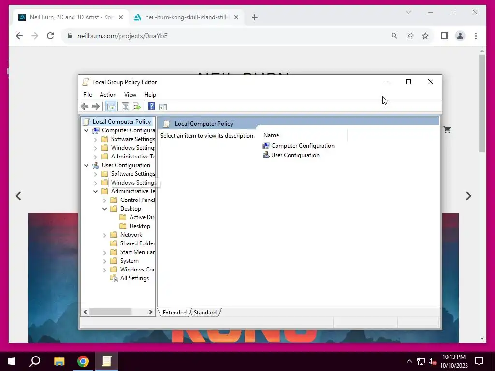
Task: Open the All Settings node icon
Action: click(114, 278)
